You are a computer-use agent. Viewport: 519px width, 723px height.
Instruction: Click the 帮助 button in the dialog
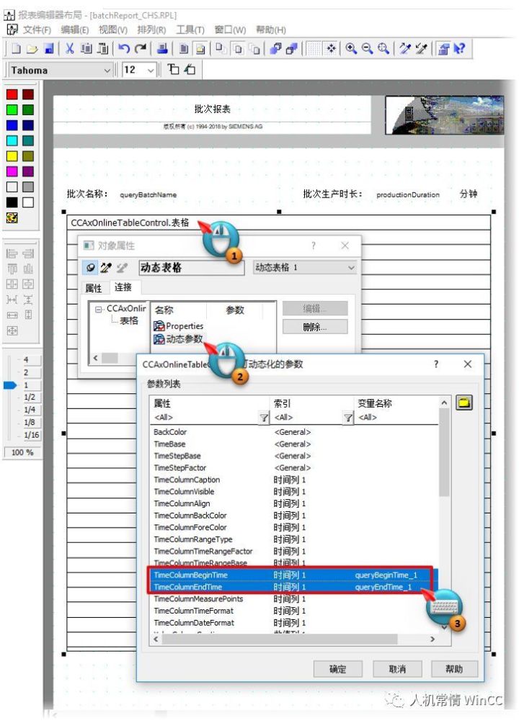click(454, 668)
